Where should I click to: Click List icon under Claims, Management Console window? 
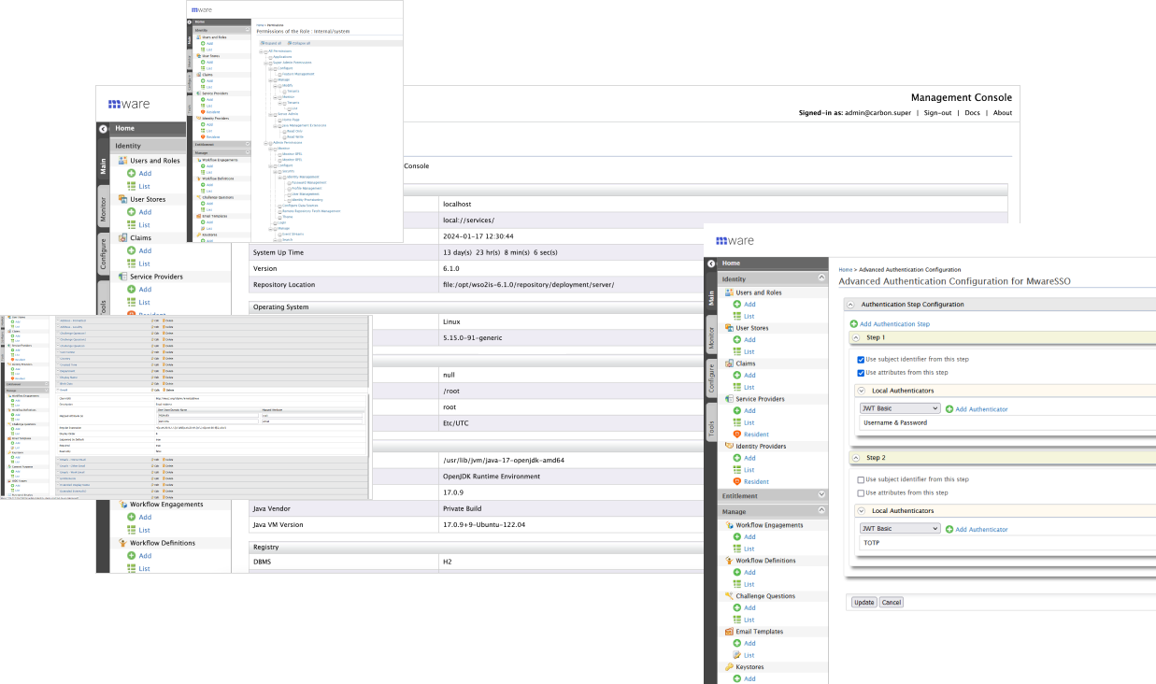tap(132, 264)
